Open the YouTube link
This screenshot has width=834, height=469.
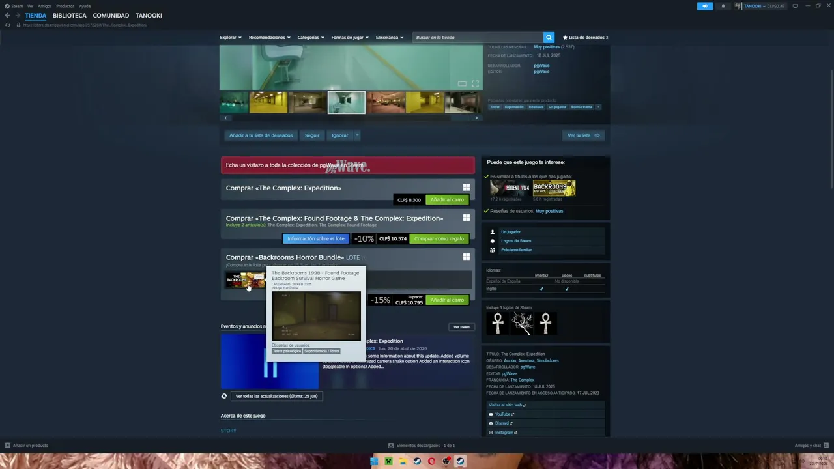point(502,414)
